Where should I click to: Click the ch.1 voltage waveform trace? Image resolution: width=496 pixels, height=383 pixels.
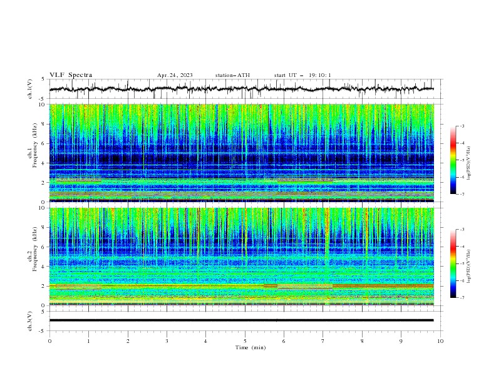point(242,89)
